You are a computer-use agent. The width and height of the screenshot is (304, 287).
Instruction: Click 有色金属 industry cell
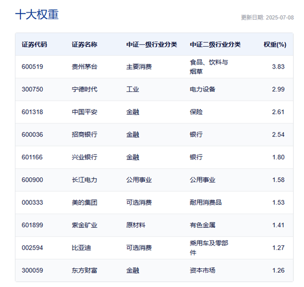point(202,225)
